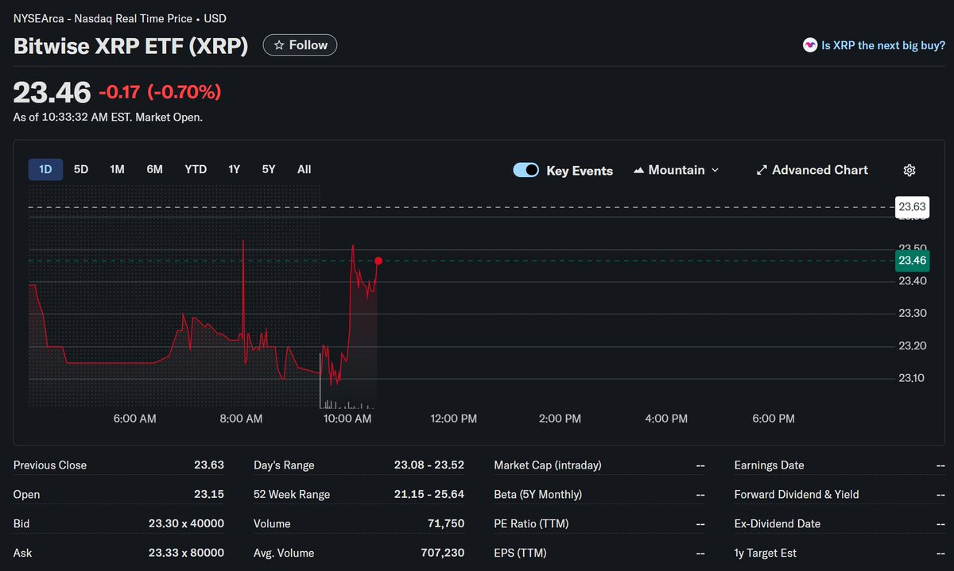Image resolution: width=954 pixels, height=571 pixels.
Task: Follow the Bitwise XRP ETF
Action: pyautogui.click(x=300, y=45)
